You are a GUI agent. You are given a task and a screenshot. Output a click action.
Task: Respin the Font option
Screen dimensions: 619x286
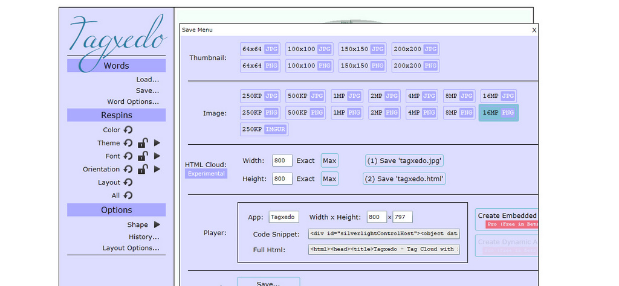point(128,156)
